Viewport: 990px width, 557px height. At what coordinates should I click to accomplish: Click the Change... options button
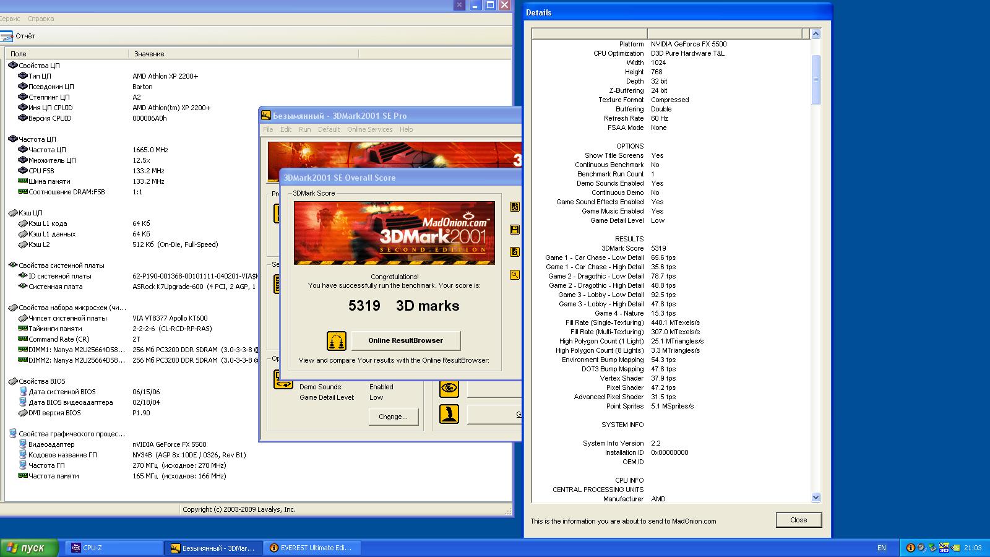[x=393, y=417]
